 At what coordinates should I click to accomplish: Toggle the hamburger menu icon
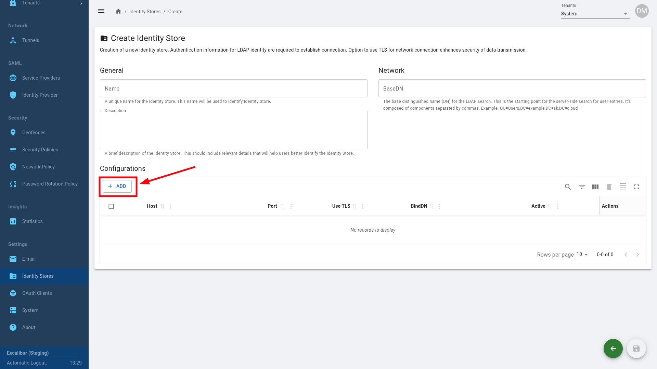click(x=101, y=11)
